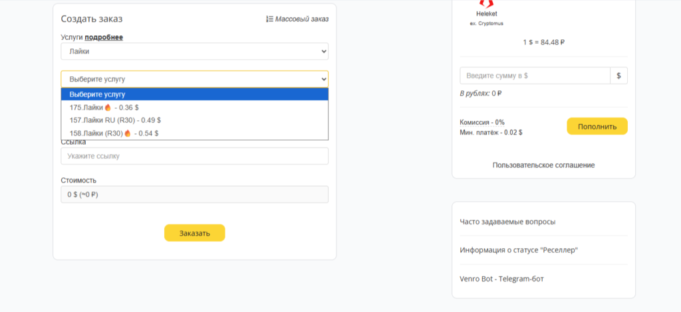681x312 pixels.
Task: Click the $ currency symbol box
Action: pyautogui.click(x=618, y=76)
